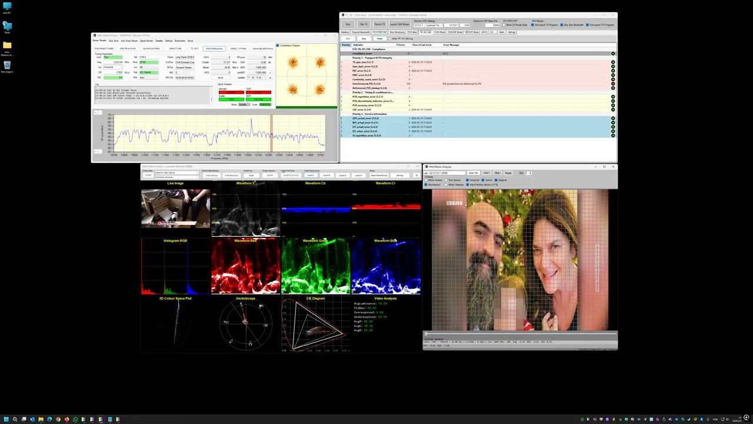Image resolution: width=753 pixels, height=424 pixels.
Task: Open Signal Monitor menu
Action: tap(146, 41)
